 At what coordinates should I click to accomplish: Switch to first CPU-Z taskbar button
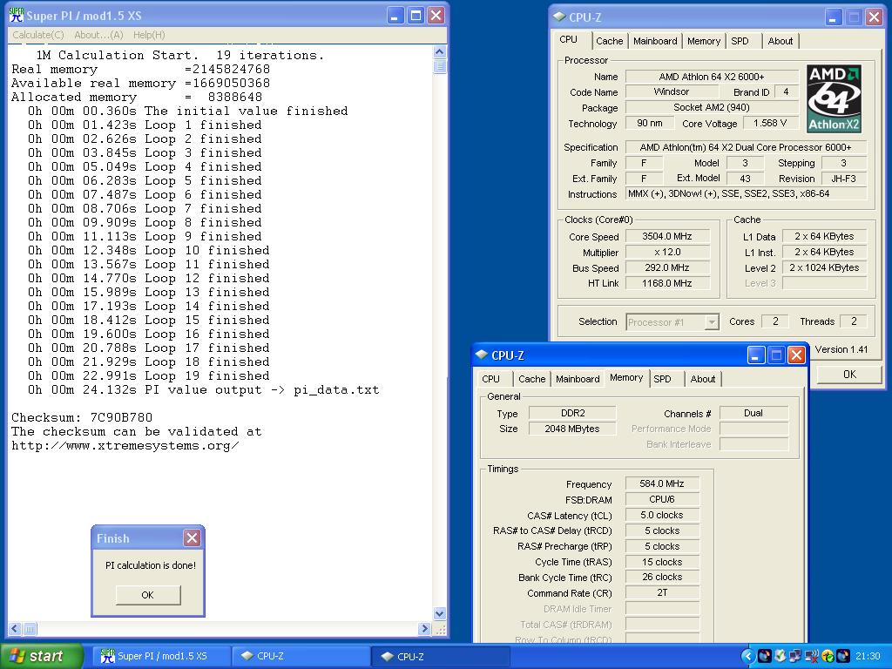(301, 656)
